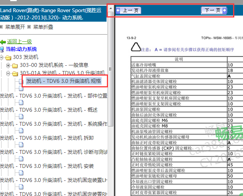Open the 发动机 - 部件位置 page

tap(53, 96)
